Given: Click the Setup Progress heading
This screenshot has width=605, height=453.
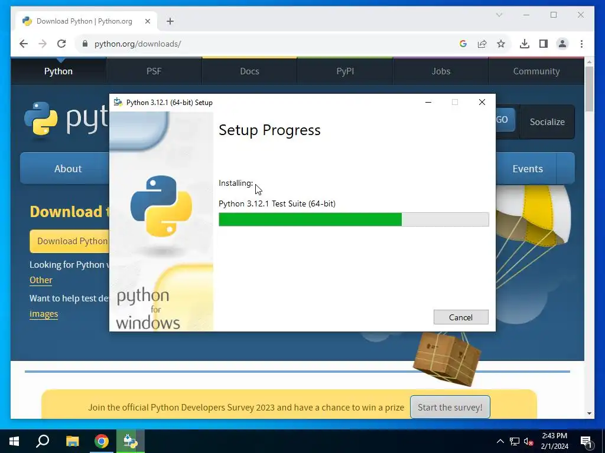Looking at the screenshot, I should [x=269, y=130].
